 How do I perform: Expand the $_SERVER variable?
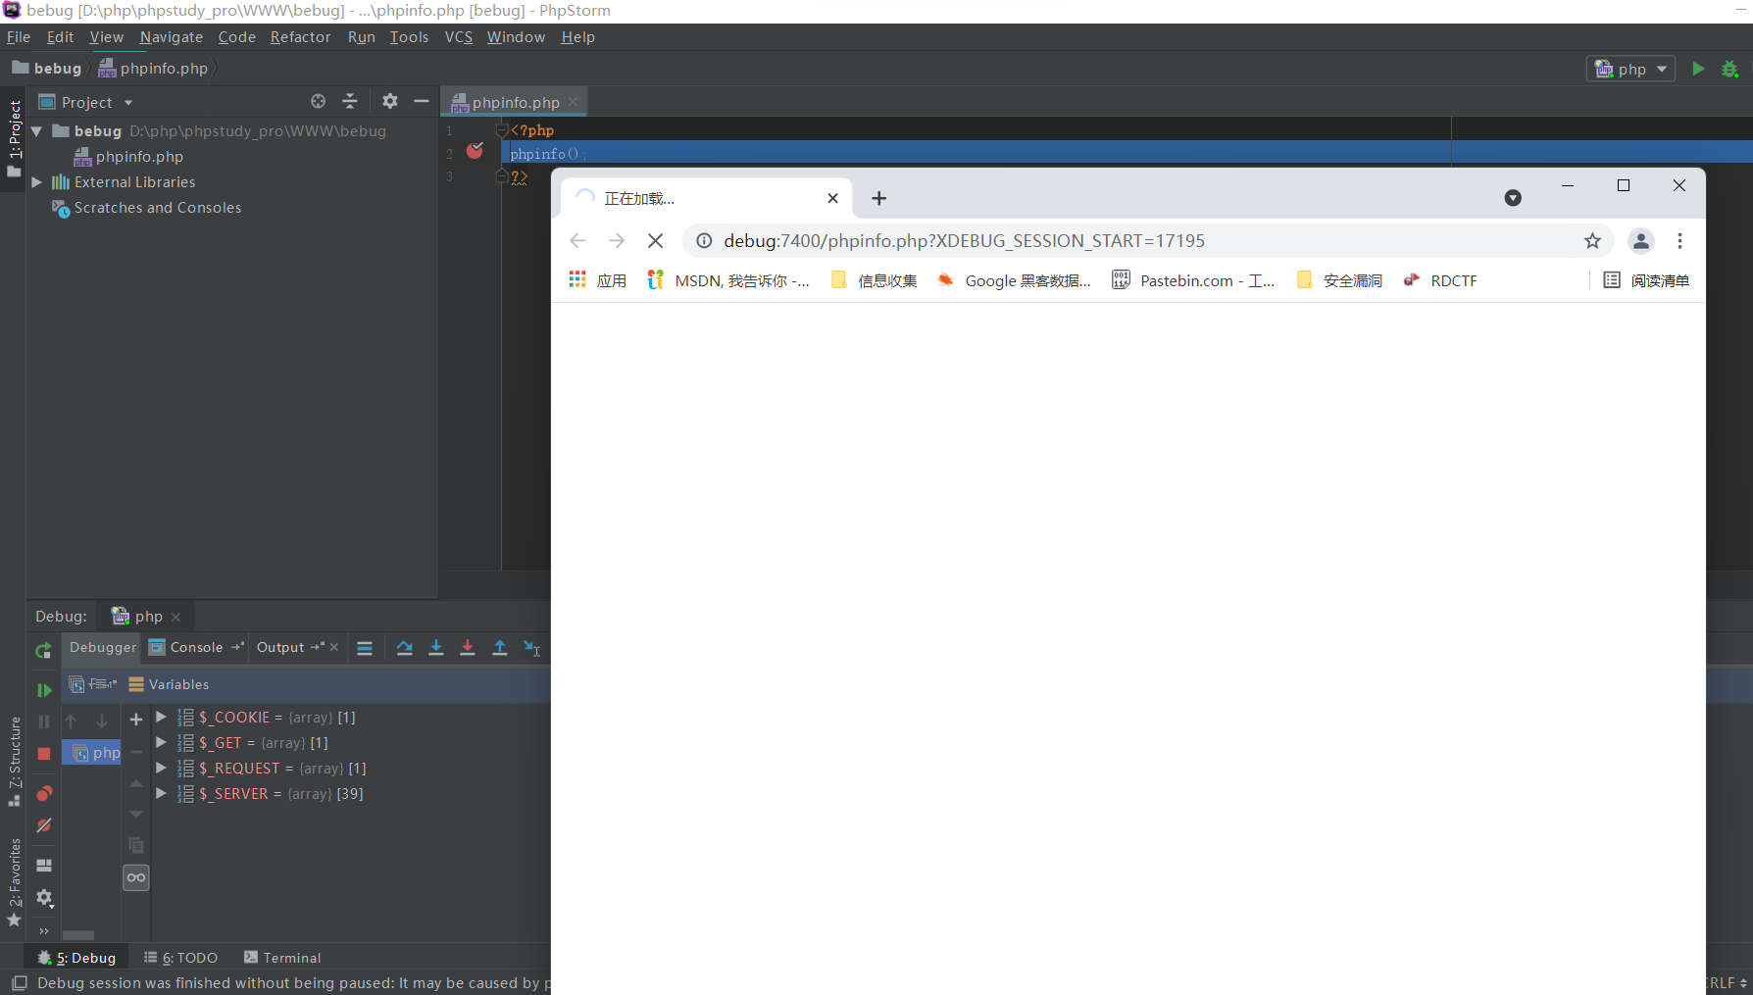[162, 793]
